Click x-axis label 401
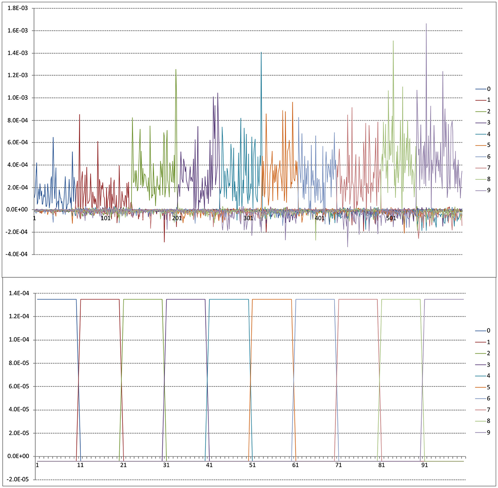Image resolution: width=498 pixels, height=488 pixels. (x=319, y=218)
